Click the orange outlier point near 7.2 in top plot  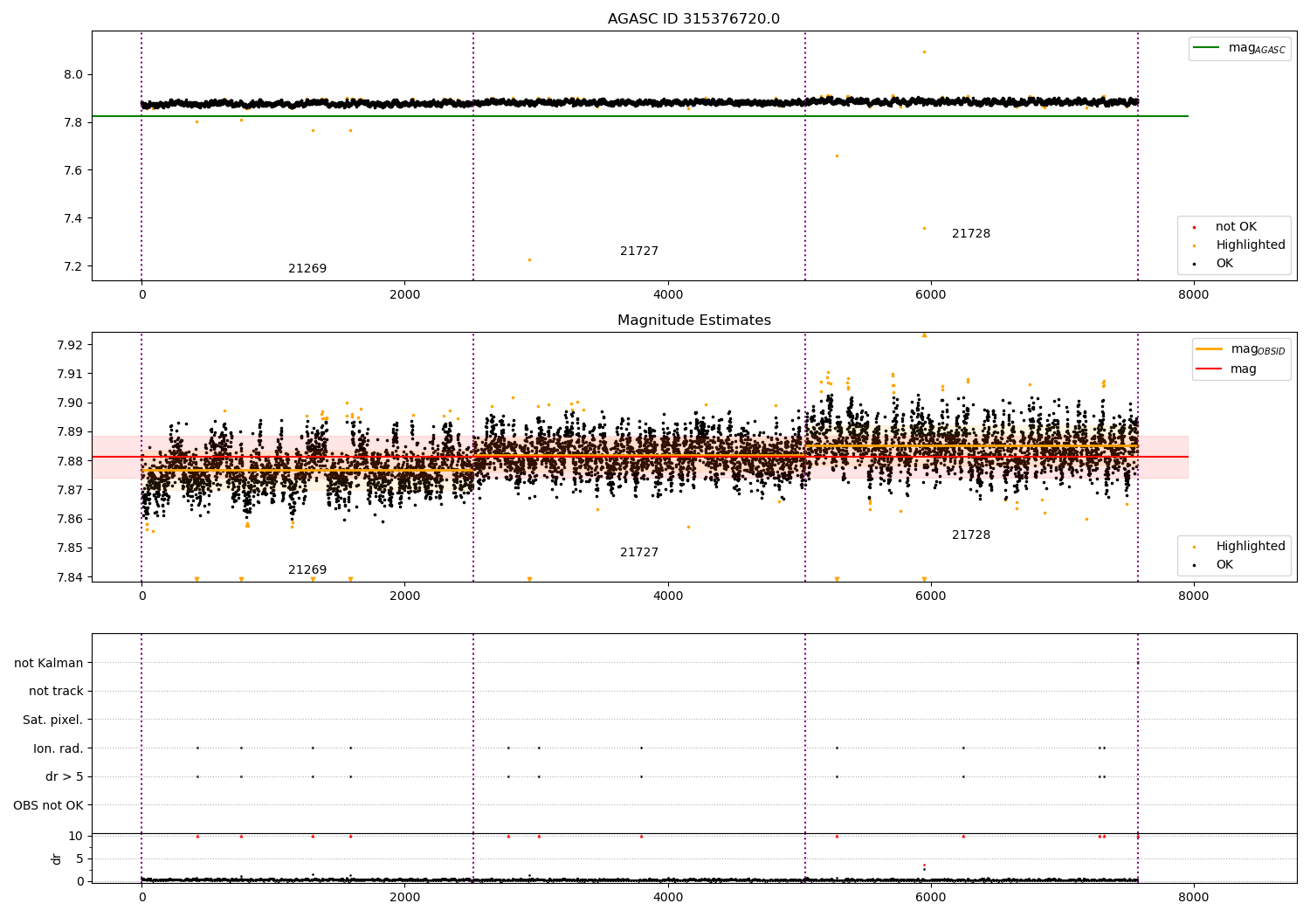pyautogui.click(x=529, y=259)
